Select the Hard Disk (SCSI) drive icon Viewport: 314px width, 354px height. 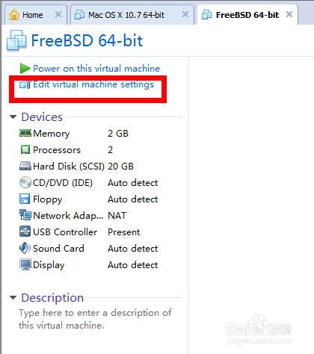pos(25,166)
